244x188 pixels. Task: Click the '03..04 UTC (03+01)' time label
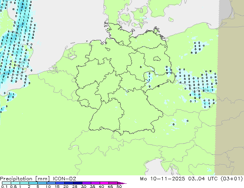tap(216, 179)
